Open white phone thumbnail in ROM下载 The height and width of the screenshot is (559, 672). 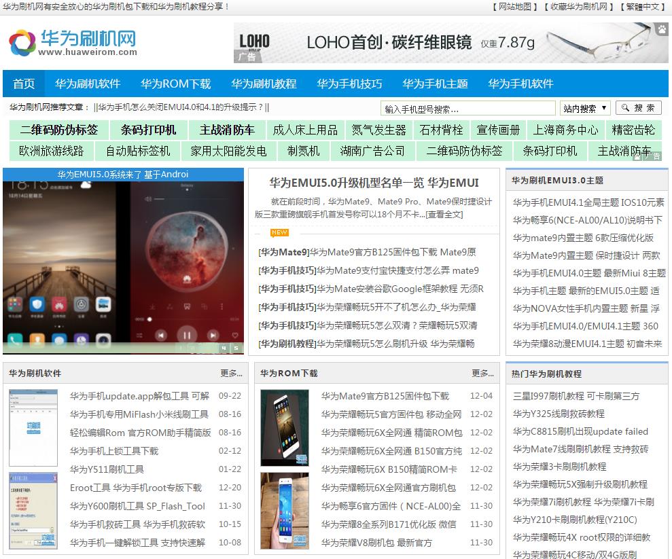pyautogui.click(x=285, y=511)
